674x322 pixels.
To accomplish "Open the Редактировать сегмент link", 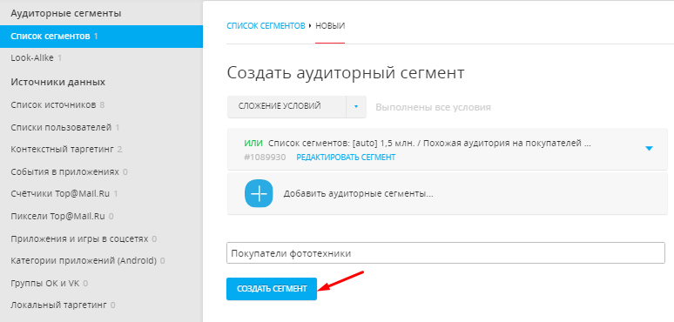I will pyautogui.click(x=346, y=158).
